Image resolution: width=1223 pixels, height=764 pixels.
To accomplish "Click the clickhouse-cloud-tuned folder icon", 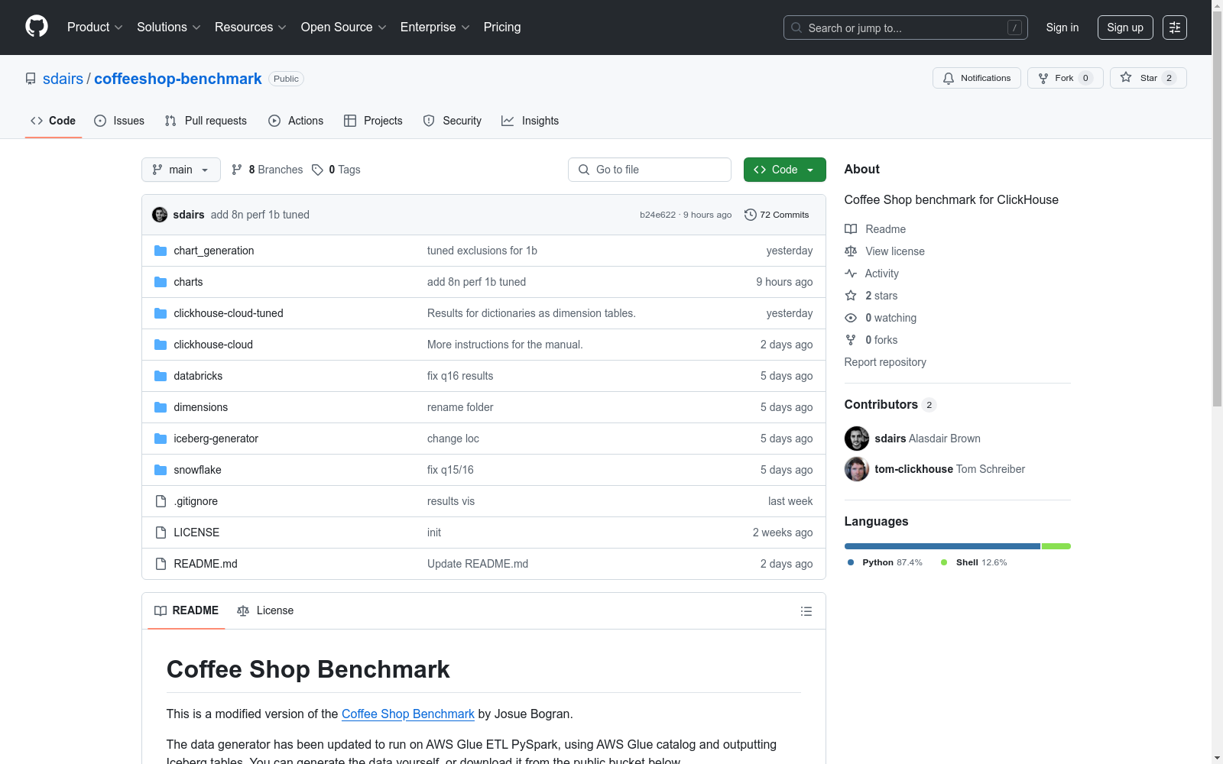I will pos(161,313).
